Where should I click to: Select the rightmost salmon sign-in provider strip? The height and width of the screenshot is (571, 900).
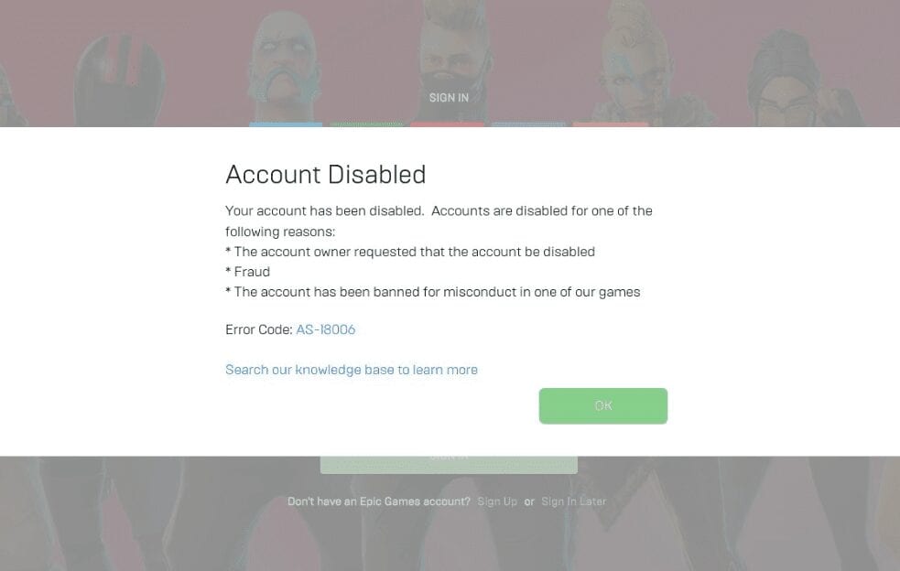coord(610,124)
